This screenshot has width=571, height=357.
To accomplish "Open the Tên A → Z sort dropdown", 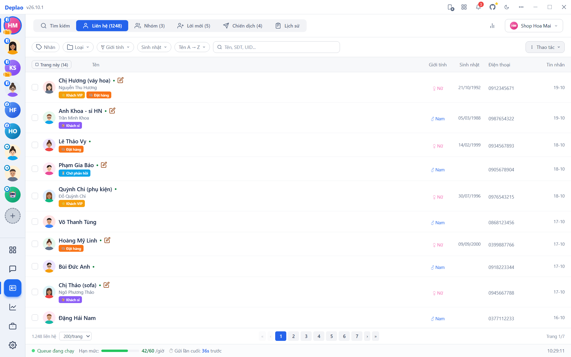I will click(x=192, y=47).
